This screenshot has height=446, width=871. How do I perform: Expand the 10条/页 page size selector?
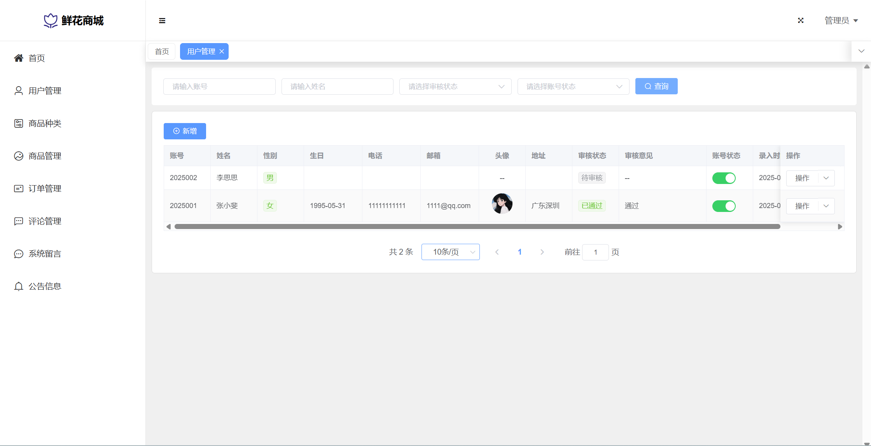pyautogui.click(x=450, y=252)
